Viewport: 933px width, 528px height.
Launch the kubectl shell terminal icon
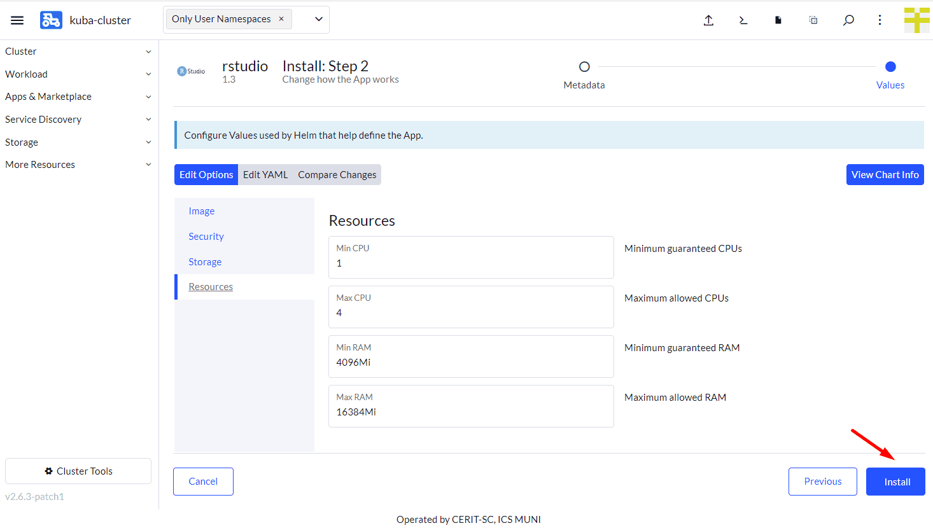click(x=743, y=20)
